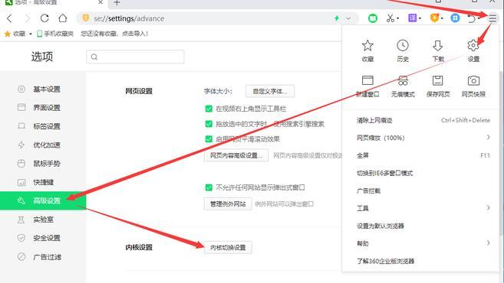Open 安全设置 in sidebar
Screen dimensions: 504x283
(43, 238)
